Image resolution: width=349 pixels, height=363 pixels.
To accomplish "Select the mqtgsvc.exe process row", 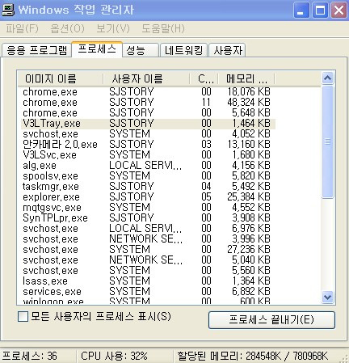I will pos(147,208).
